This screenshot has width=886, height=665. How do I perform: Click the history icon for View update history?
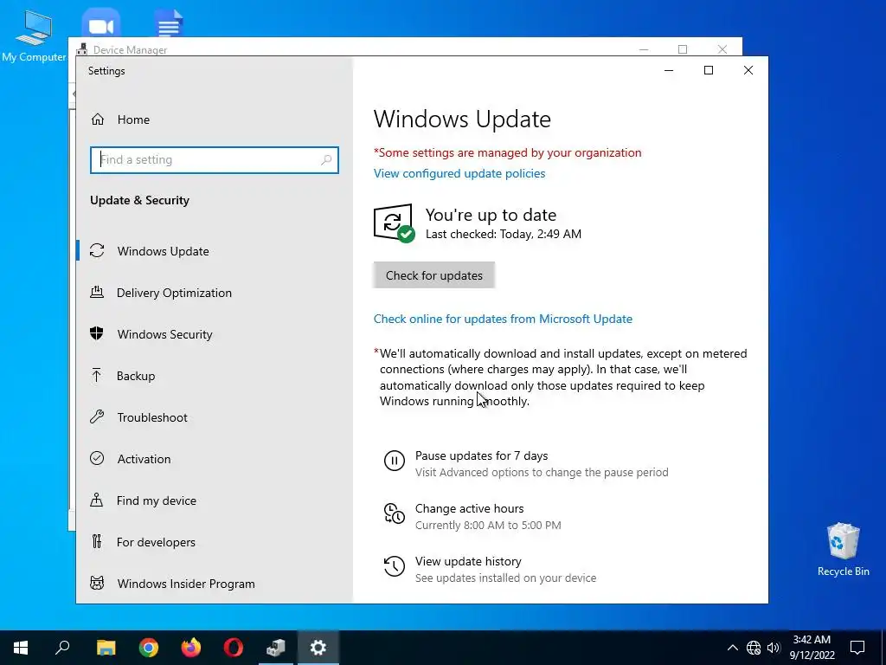pos(395,566)
